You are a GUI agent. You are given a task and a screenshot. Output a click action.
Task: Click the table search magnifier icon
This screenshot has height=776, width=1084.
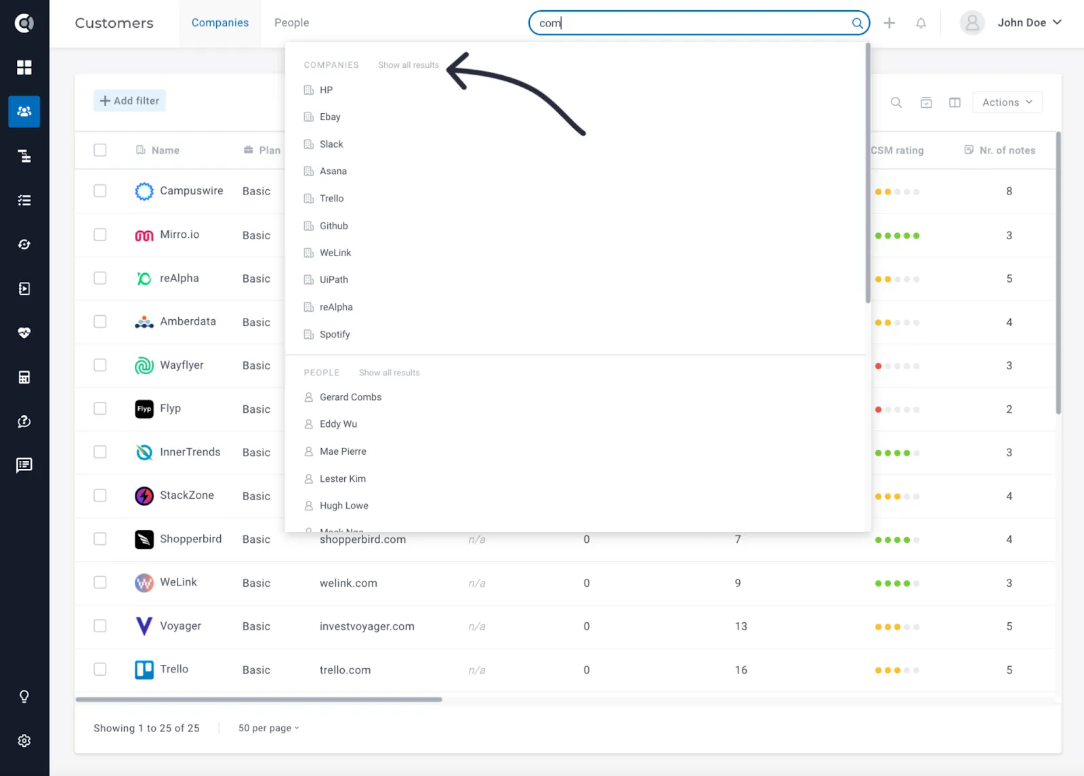point(896,102)
